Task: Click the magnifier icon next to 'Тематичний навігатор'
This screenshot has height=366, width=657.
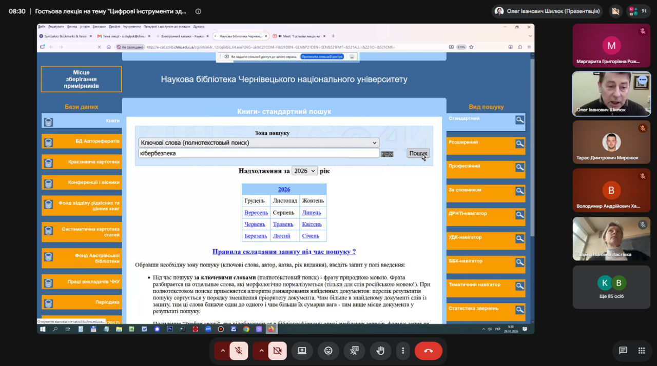Action: coord(520,286)
